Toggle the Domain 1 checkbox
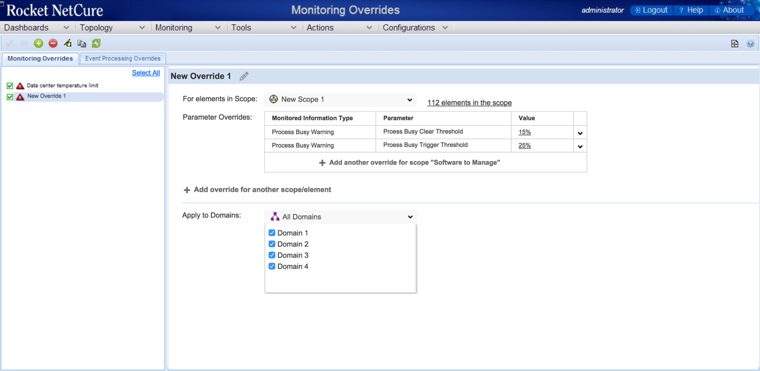The image size is (760, 371). [x=272, y=233]
